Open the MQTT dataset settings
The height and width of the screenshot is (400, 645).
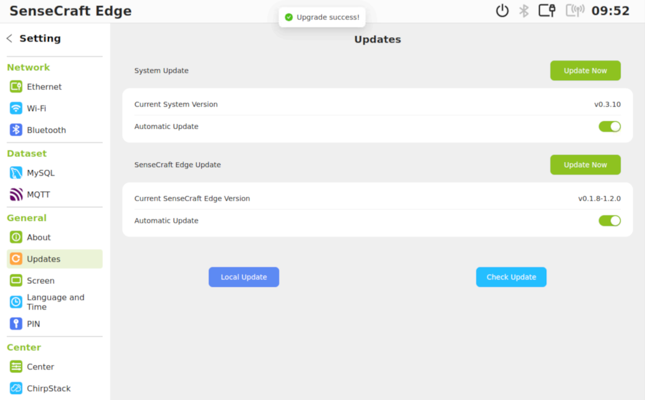(54, 194)
